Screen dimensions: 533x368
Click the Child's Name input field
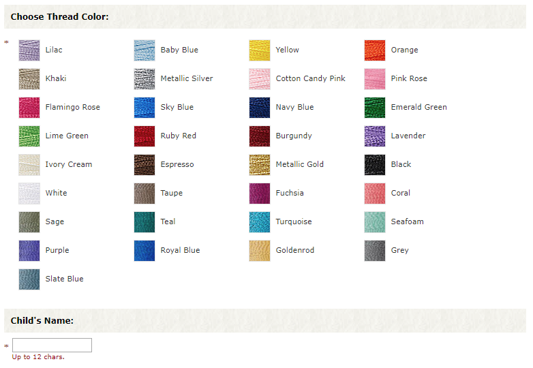pyautogui.click(x=52, y=346)
